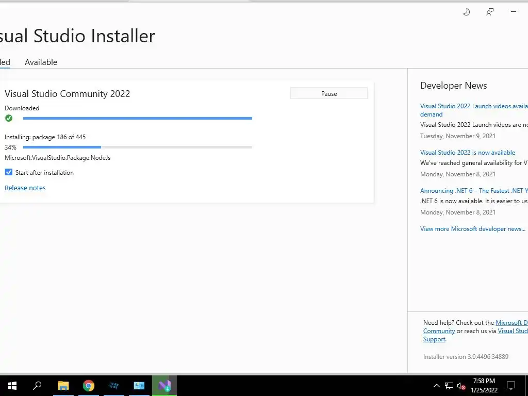The width and height of the screenshot is (528, 396).
Task: Open the taskbar clock showing 7:58 PM
Action: [x=484, y=386]
